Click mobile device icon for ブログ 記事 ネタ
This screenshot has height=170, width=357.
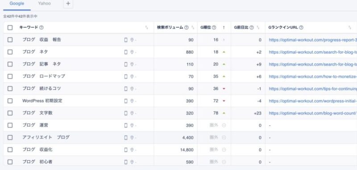[x=126, y=65]
